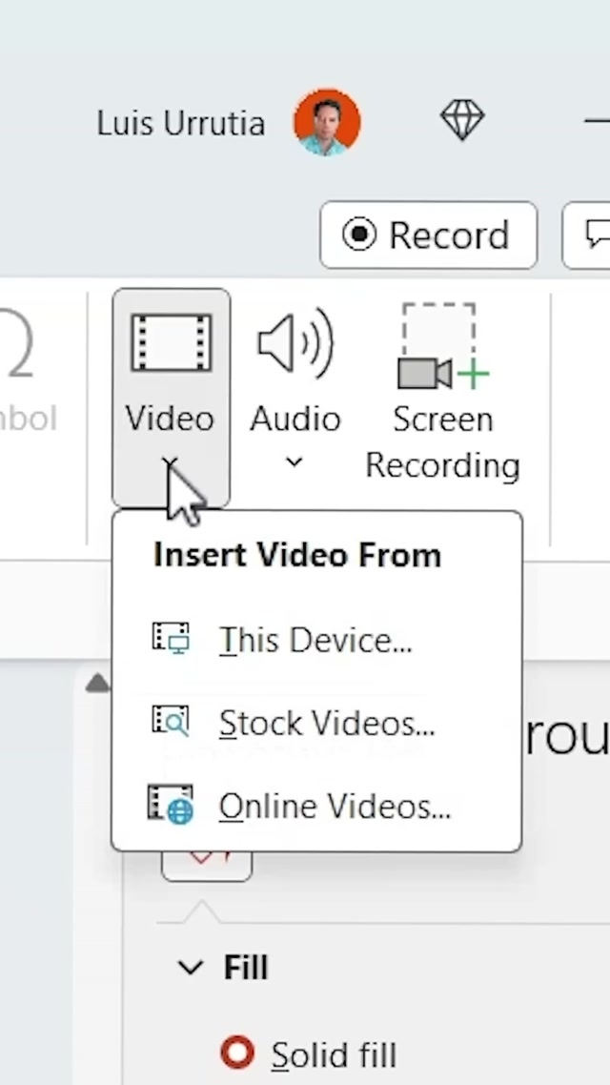Pick Online Videos... menu option
Image resolution: width=610 pixels, height=1085 pixels.
click(x=334, y=807)
